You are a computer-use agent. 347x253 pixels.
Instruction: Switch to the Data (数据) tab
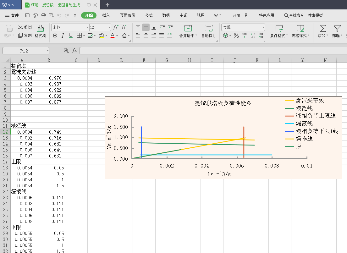[166, 15]
